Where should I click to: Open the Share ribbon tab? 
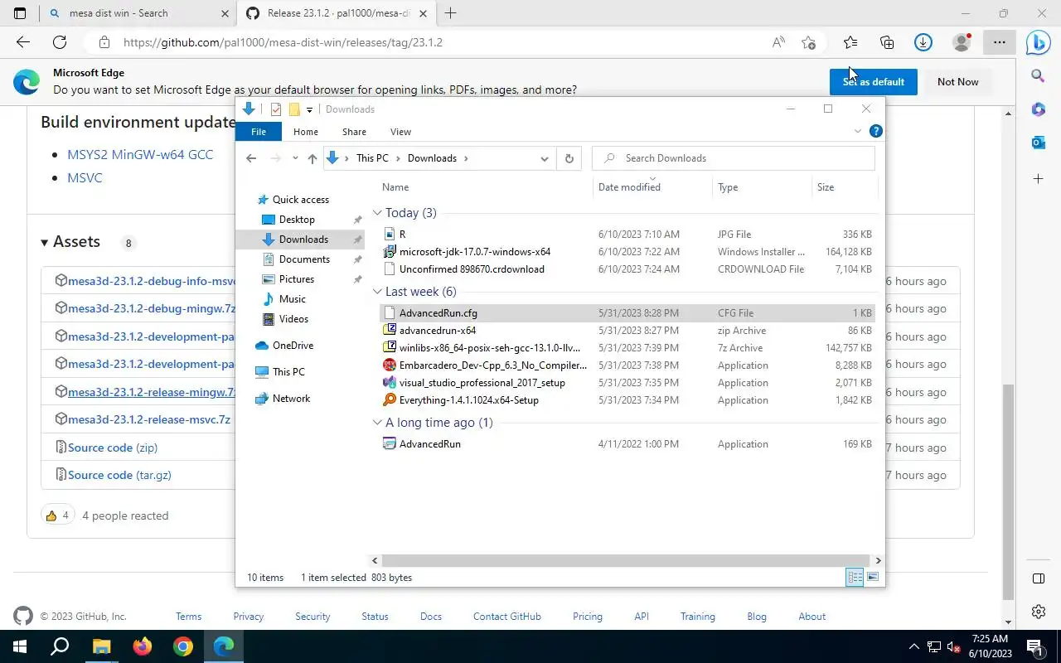(x=354, y=132)
